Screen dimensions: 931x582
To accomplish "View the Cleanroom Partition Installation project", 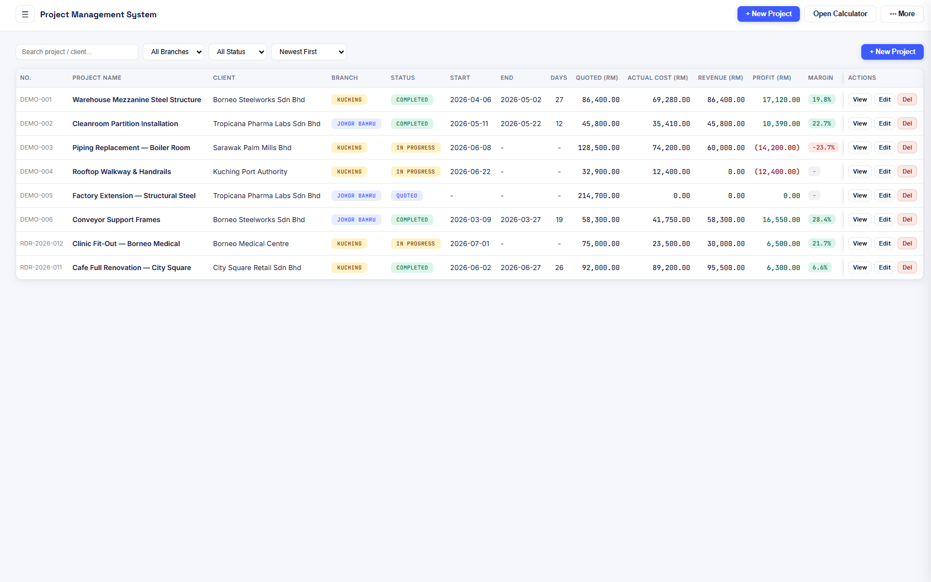I will pyautogui.click(x=860, y=124).
